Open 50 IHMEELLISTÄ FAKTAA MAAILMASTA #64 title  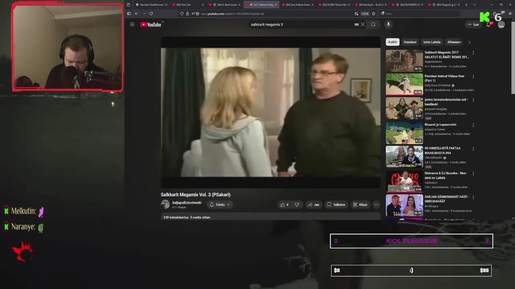click(443, 151)
